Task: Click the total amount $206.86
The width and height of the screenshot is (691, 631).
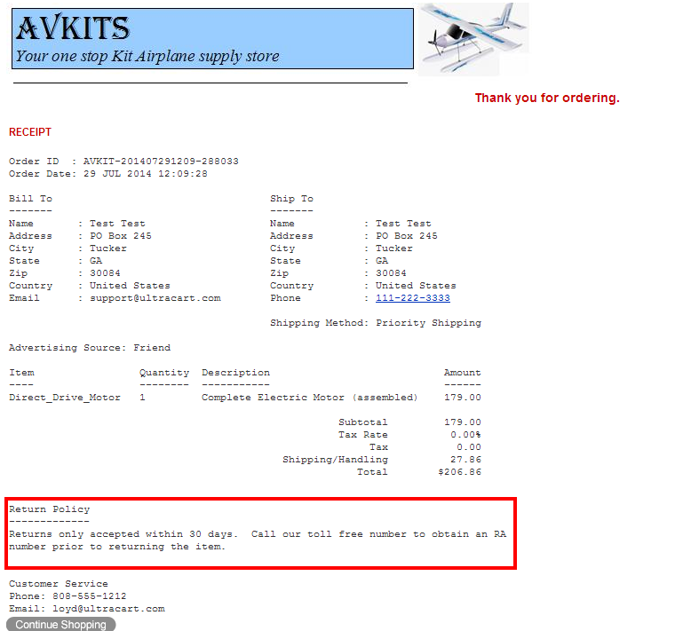Action: coord(460,472)
